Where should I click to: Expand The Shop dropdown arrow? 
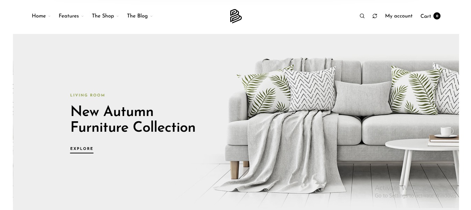coord(117,16)
